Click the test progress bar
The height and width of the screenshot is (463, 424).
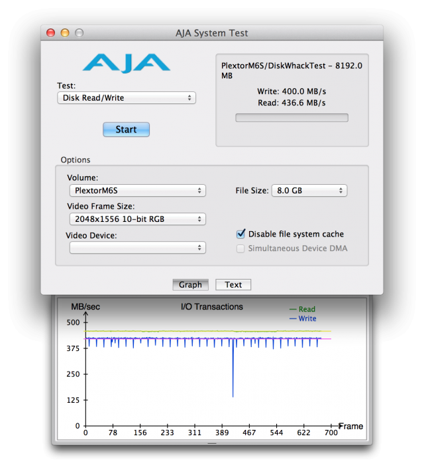click(291, 117)
